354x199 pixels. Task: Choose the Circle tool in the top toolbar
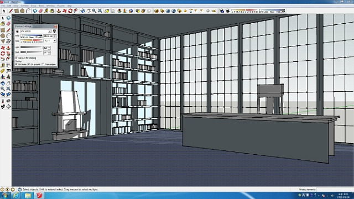point(22,11)
